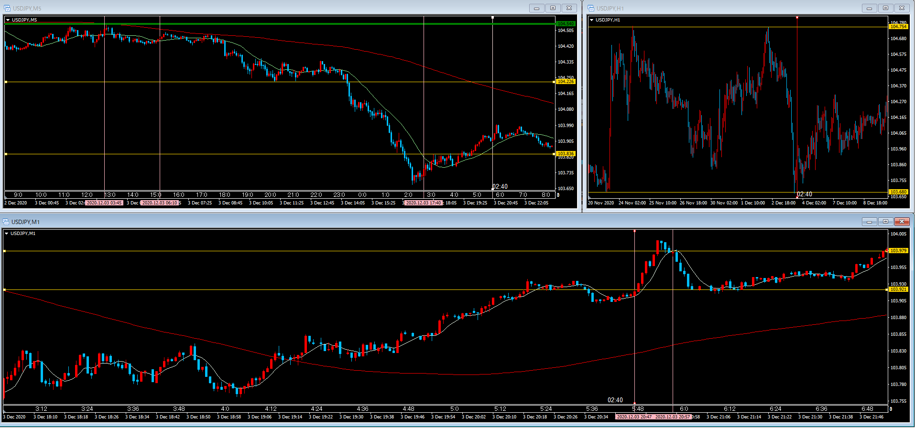Expand the USDJPY,H1 chart label dropdown arrow
The width and height of the screenshot is (915, 428).
(x=592, y=20)
